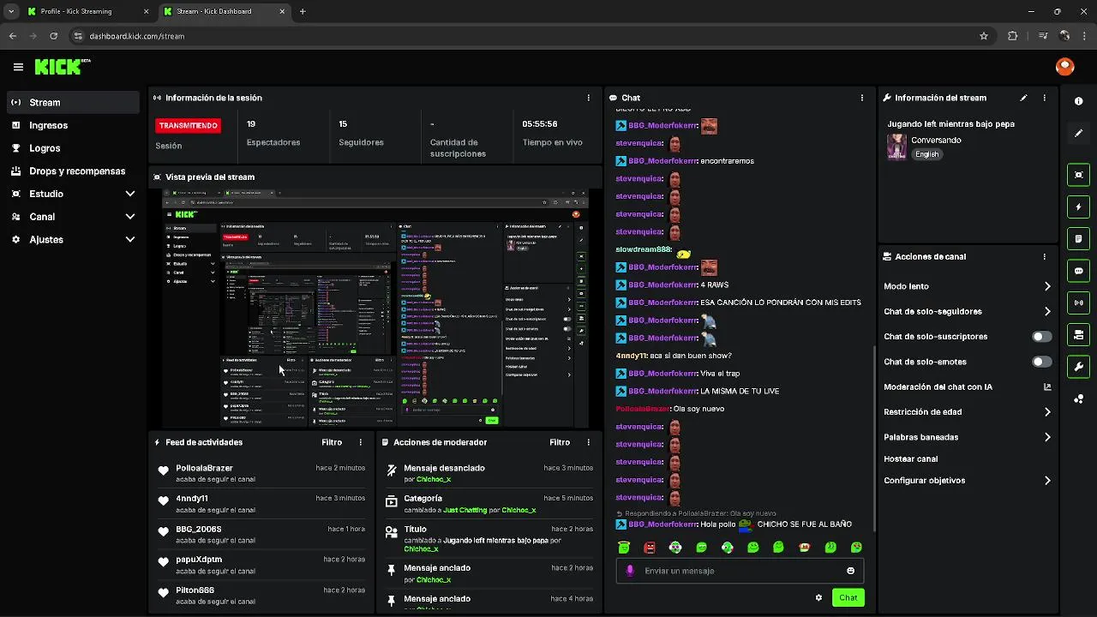Click the 4nndy11 follow activity entry

coord(261,504)
